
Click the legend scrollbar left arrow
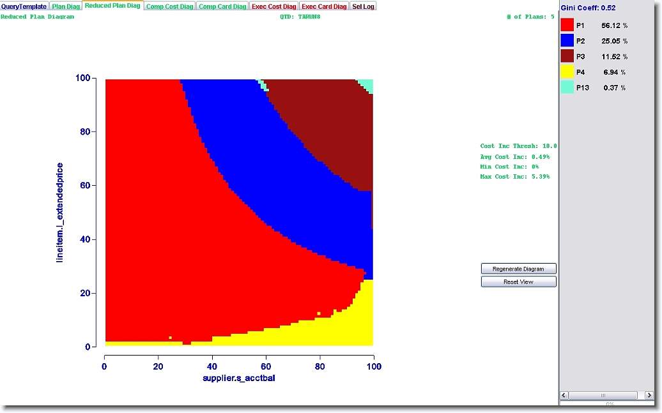(564, 395)
